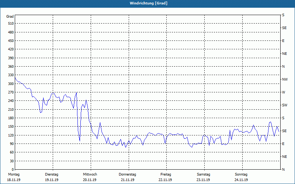Click the date 20.11.19
The height and width of the screenshot is (184, 295).
tap(90, 180)
